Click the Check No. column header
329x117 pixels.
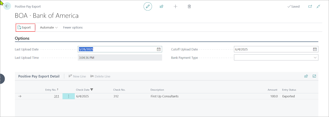[x=119, y=90]
